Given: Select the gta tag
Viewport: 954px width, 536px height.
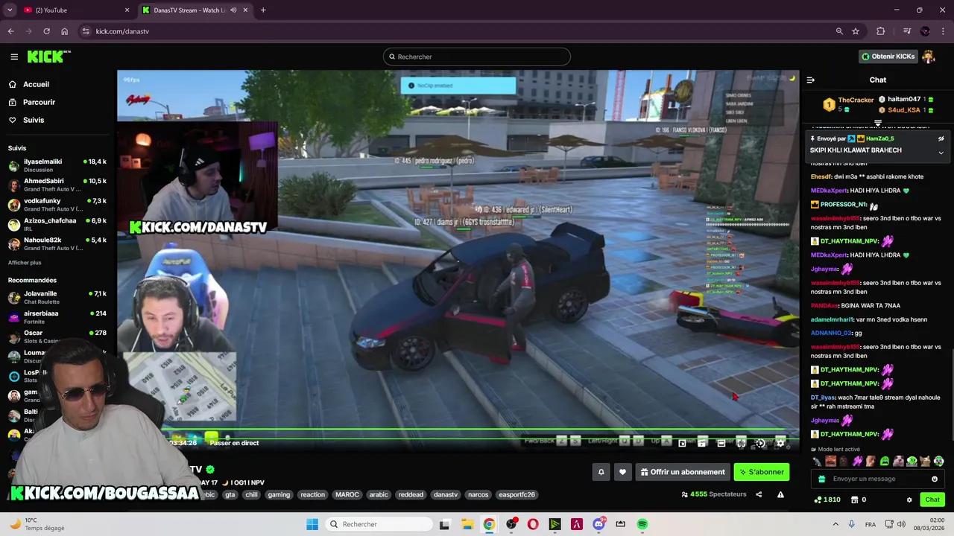Looking at the screenshot, I should 230,494.
